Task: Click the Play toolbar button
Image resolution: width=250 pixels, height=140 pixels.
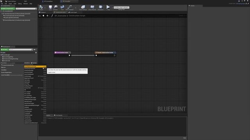Action: 108,7
